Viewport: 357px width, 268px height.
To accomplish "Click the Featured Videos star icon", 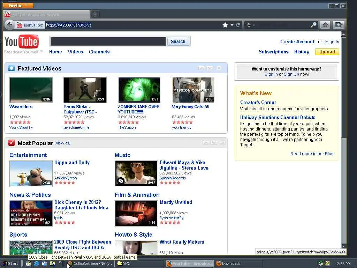I will 12,68.
